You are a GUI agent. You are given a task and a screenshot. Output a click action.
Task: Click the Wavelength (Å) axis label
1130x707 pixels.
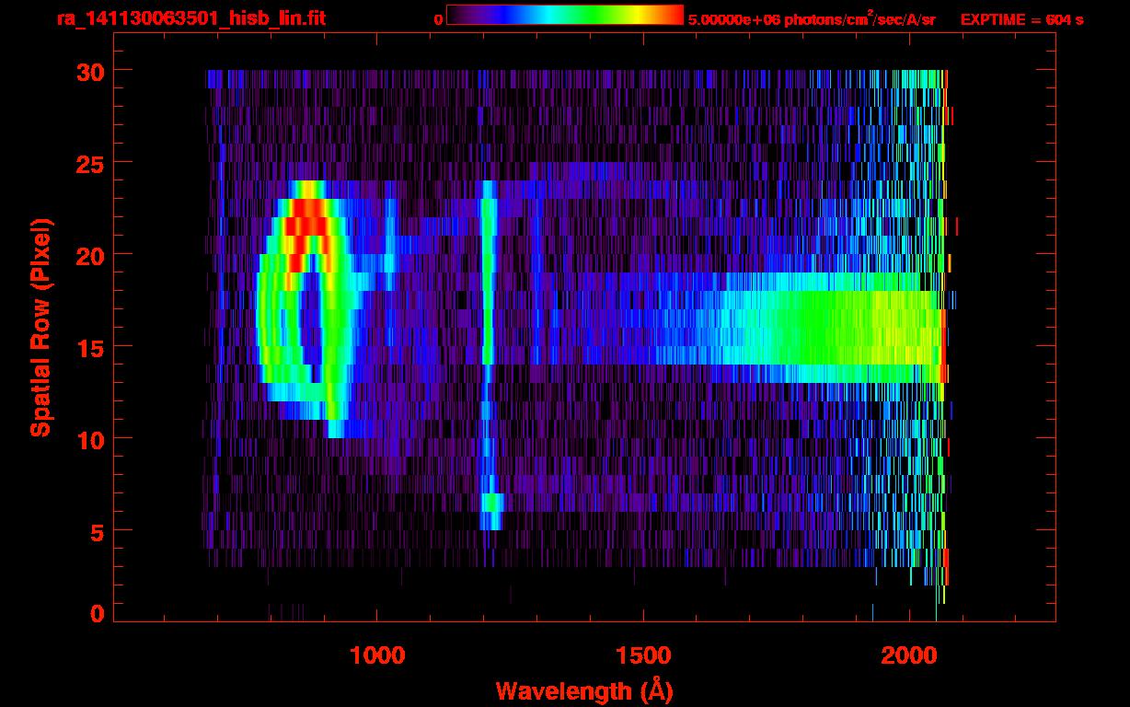point(583,690)
